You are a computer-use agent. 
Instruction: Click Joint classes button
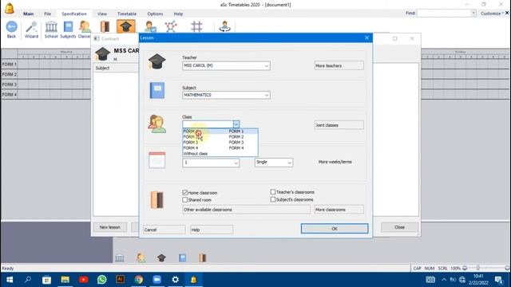click(339, 125)
